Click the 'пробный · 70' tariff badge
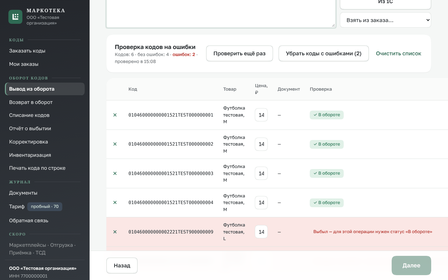This screenshot has height=280, width=448. [45, 206]
